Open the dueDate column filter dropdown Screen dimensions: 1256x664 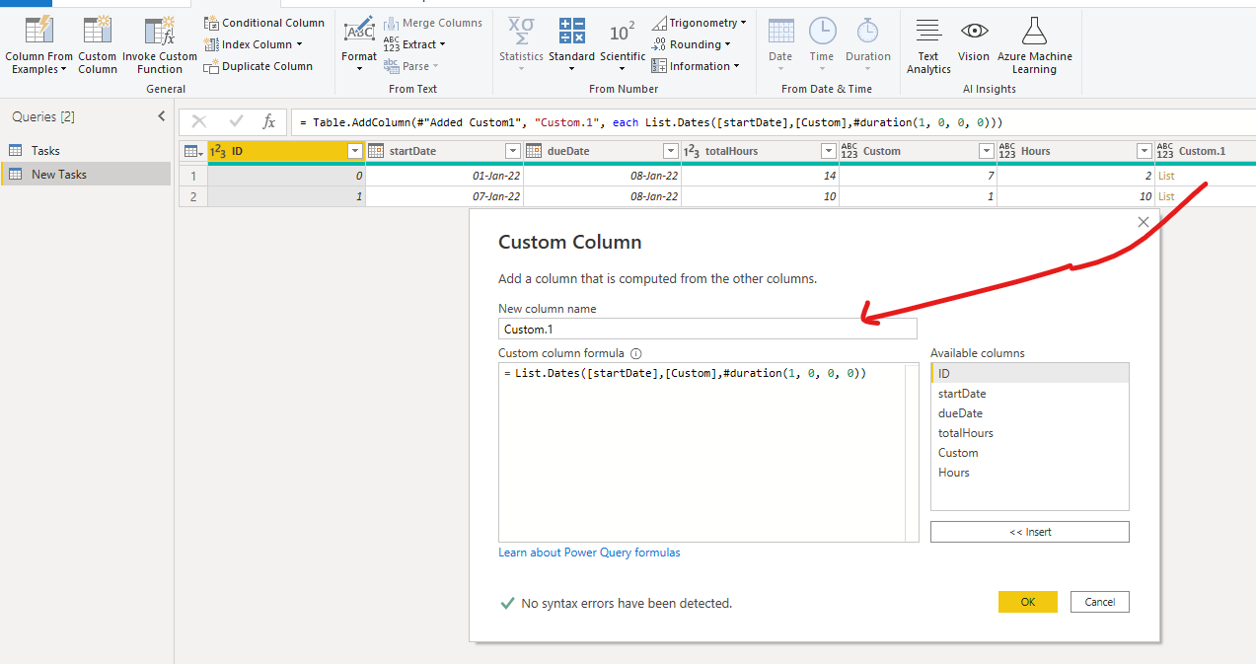671,151
